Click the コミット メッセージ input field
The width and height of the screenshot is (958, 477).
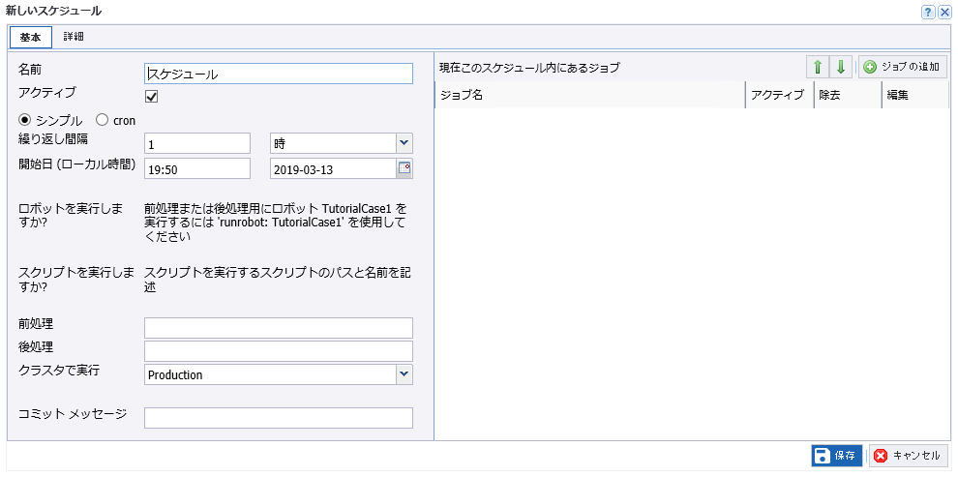[x=279, y=418]
